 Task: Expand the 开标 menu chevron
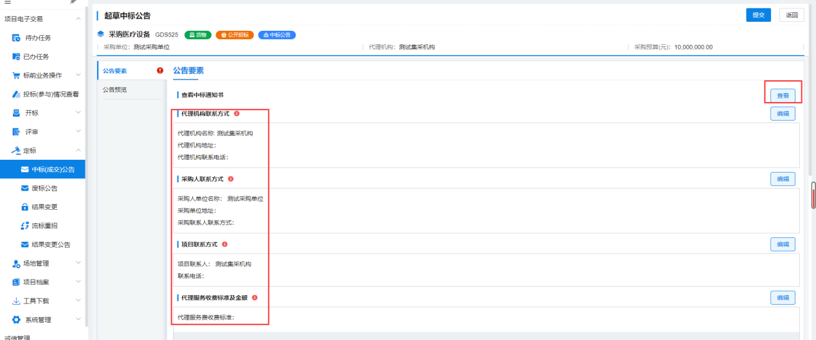pyautogui.click(x=78, y=113)
